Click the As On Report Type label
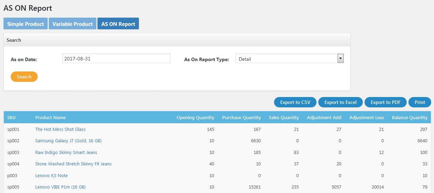 (207, 59)
